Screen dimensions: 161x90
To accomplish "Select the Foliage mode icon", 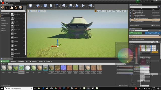I will (x=16, y=8).
